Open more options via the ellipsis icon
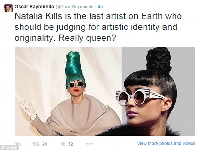 click(x=89, y=144)
